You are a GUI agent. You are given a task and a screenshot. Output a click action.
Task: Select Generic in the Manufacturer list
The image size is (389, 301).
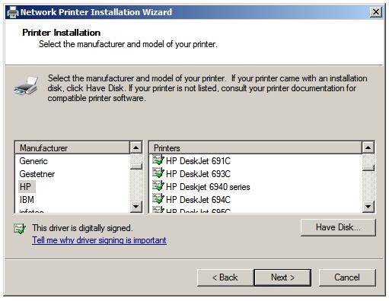point(33,161)
